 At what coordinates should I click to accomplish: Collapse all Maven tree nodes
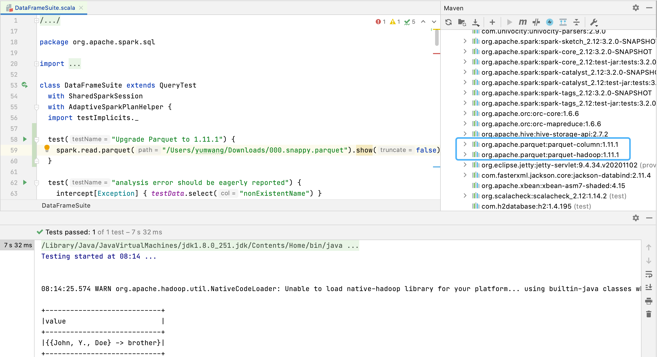click(576, 22)
